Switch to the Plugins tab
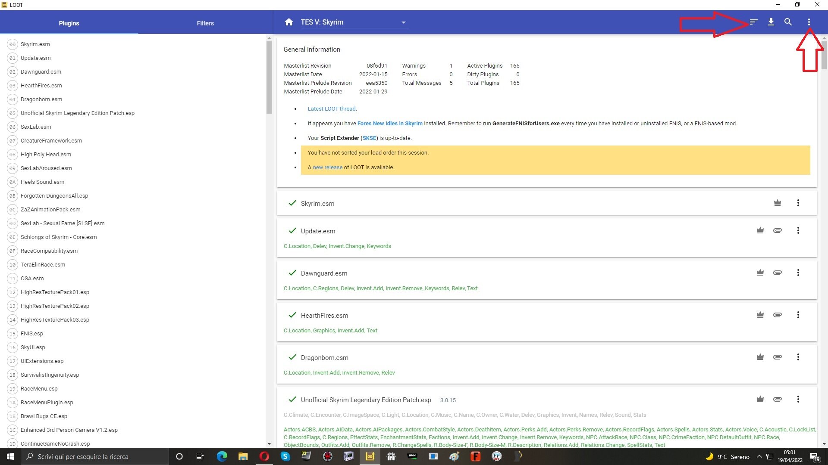 [x=69, y=23]
